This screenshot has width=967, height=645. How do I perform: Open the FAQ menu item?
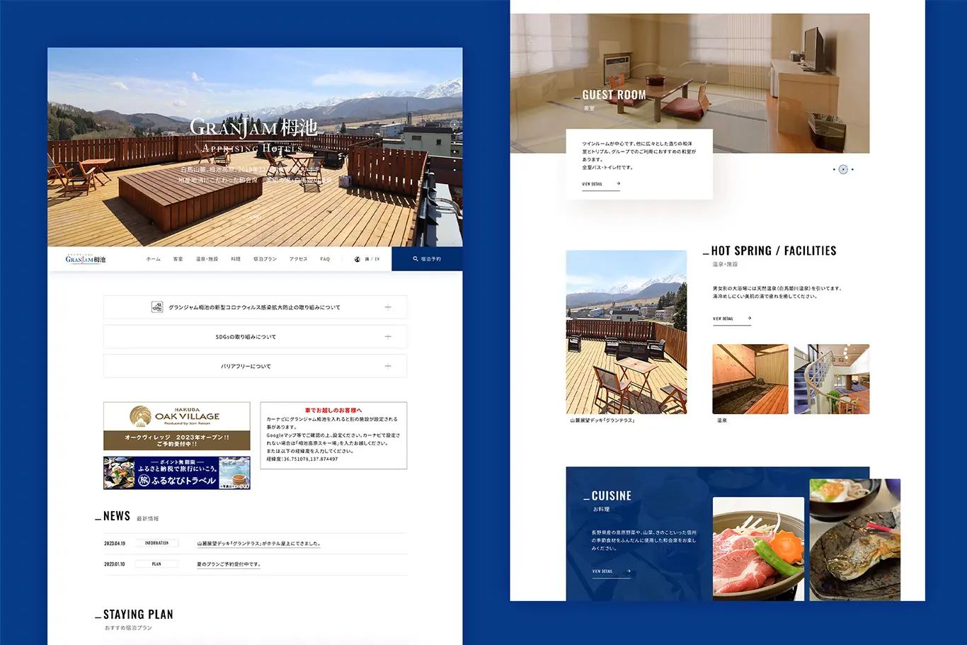click(325, 259)
